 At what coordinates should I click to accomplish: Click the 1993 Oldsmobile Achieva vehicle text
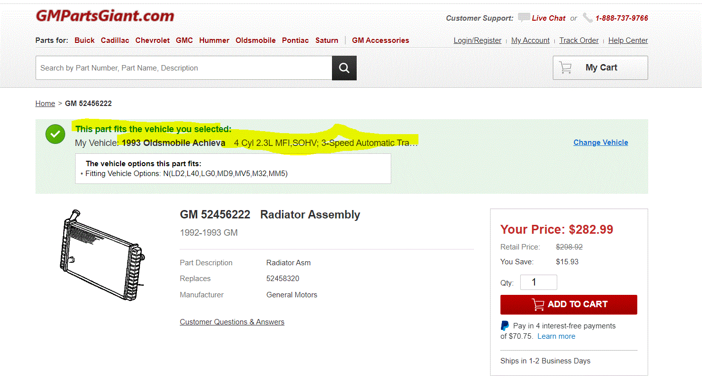pos(173,143)
